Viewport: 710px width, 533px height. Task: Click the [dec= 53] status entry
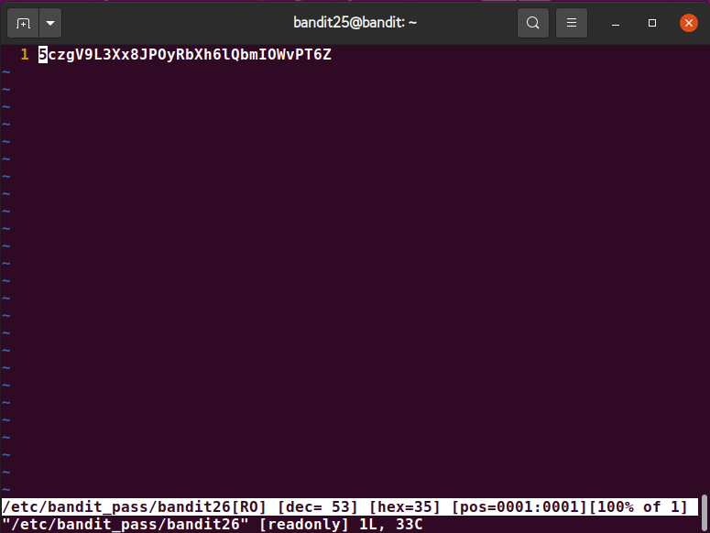point(318,506)
